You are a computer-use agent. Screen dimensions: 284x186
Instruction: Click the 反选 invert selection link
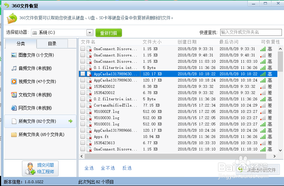pos(127,168)
